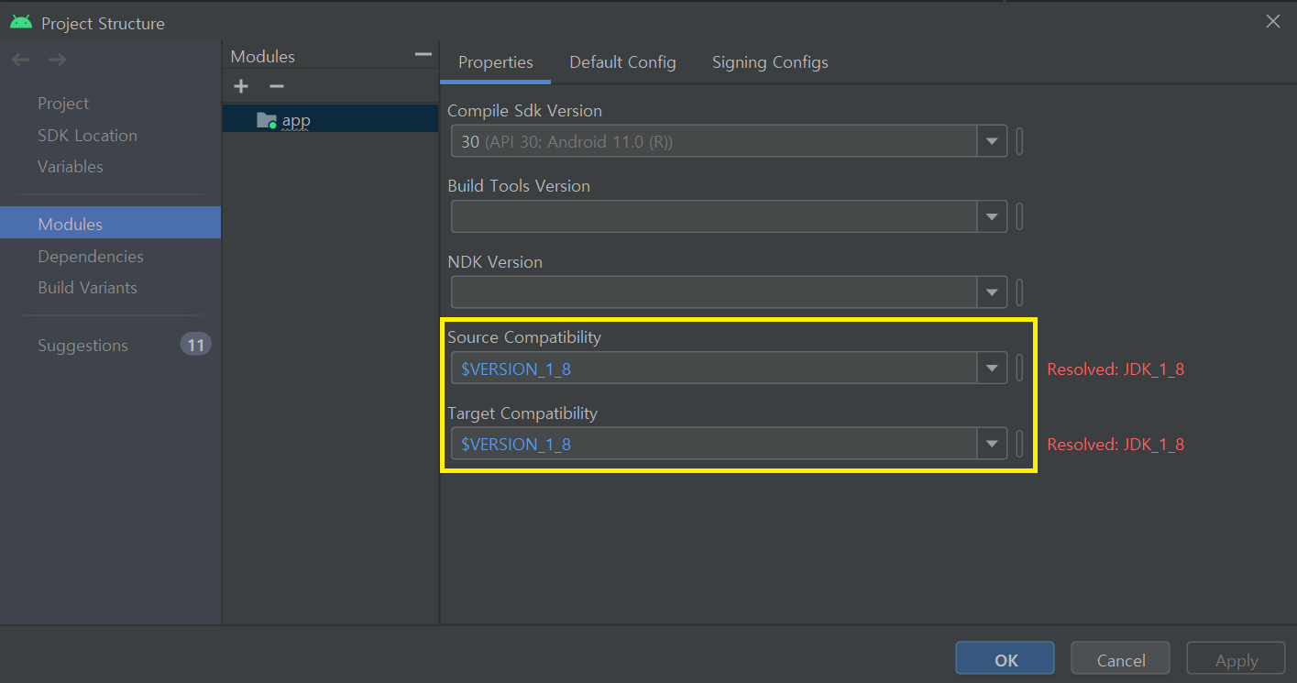The image size is (1297, 683).
Task: Expand the Compile Sdk Version dropdown
Action: (992, 142)
